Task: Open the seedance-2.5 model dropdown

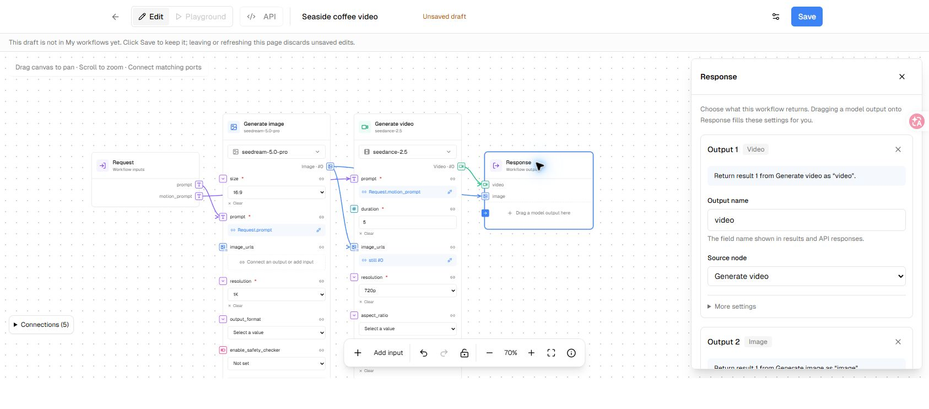Action: (x=408, y=152)
